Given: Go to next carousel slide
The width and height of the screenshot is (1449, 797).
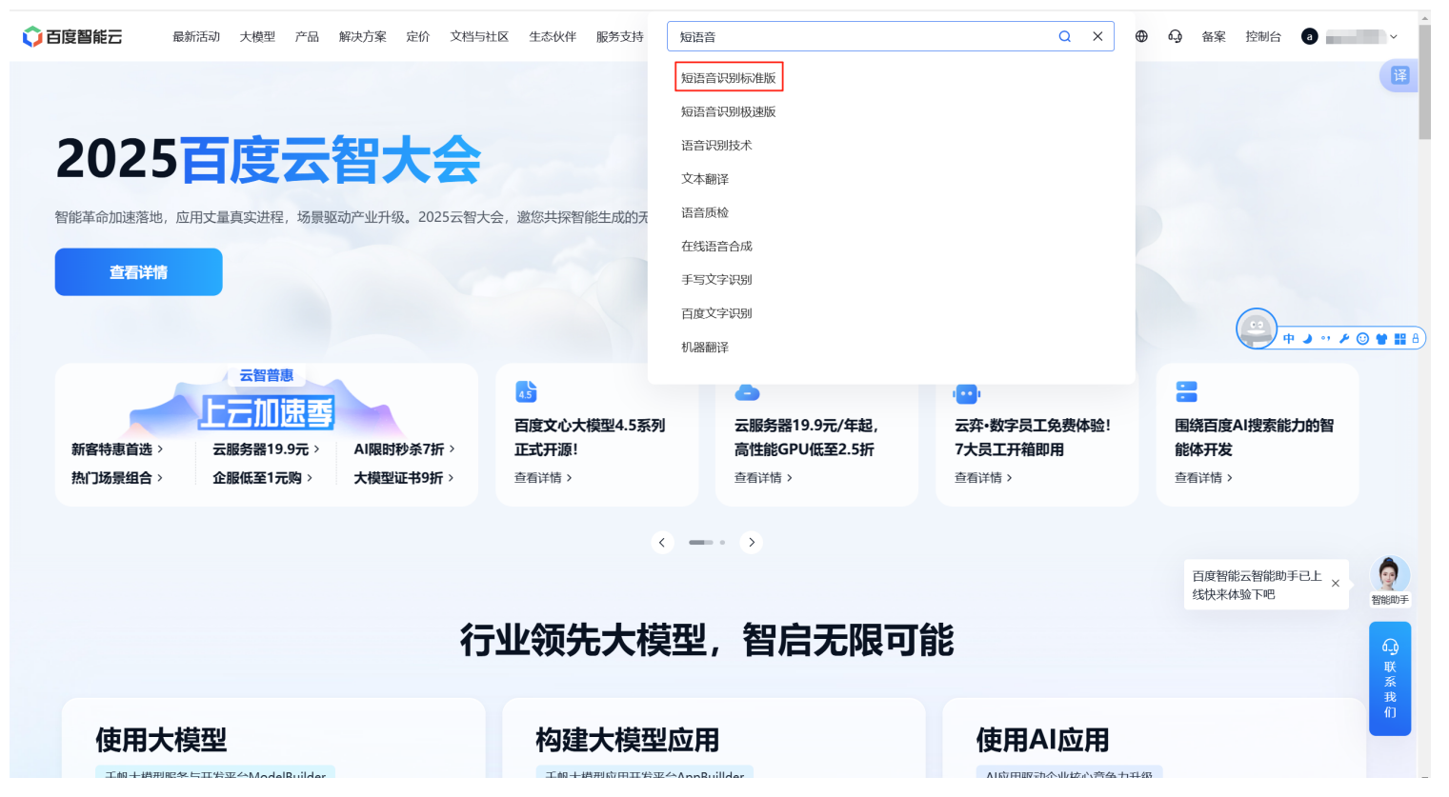Looking at the screenshot, I should 752,542.
